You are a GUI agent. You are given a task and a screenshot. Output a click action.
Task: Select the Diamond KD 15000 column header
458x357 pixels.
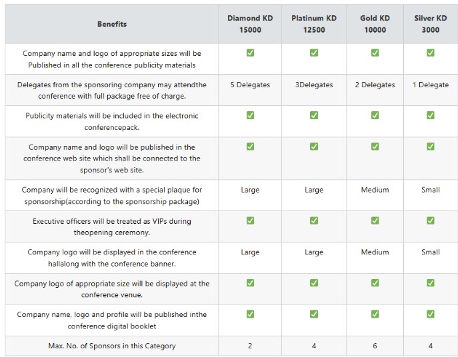point(250,24)
